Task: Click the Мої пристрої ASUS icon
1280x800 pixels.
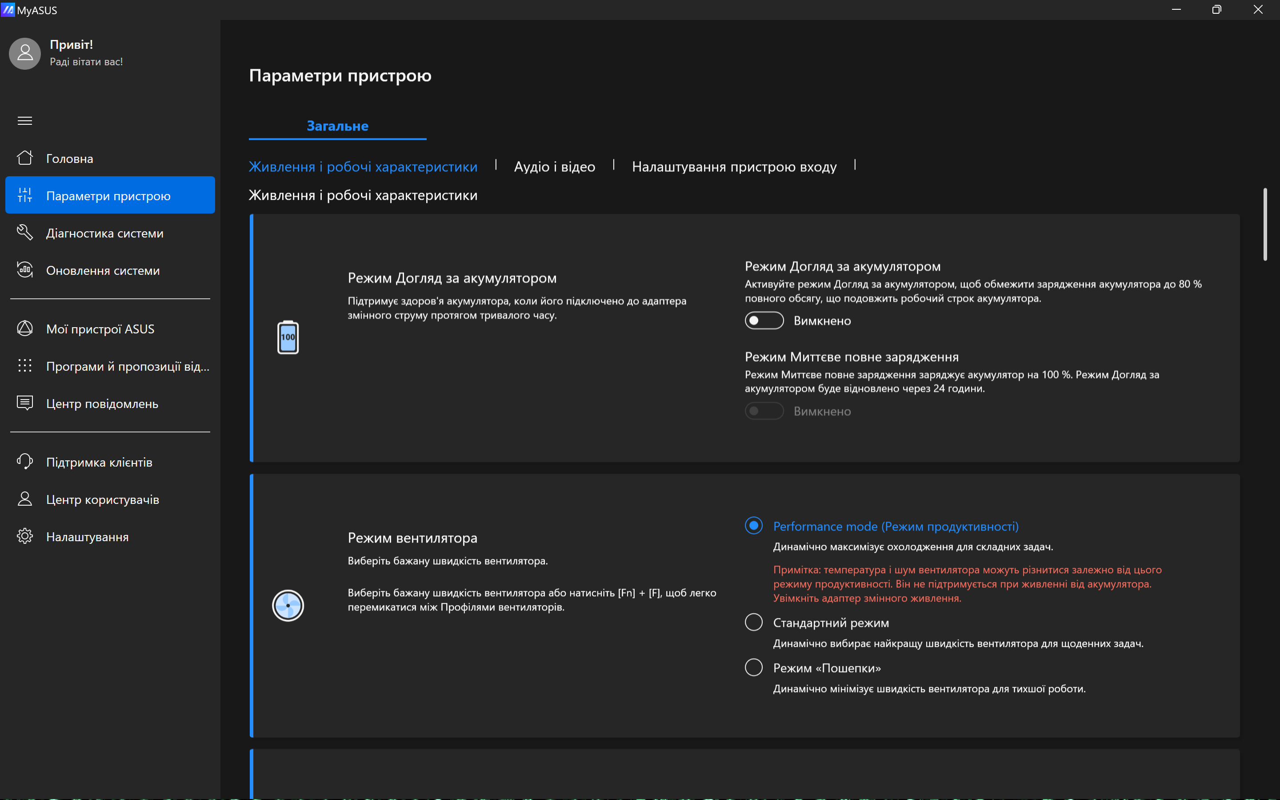Action: 25,329
